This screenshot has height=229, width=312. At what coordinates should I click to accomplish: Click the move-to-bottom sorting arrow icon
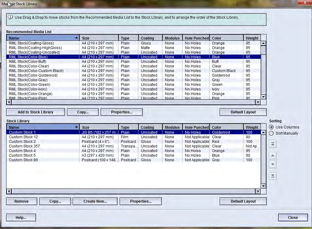tap(273, 176)
